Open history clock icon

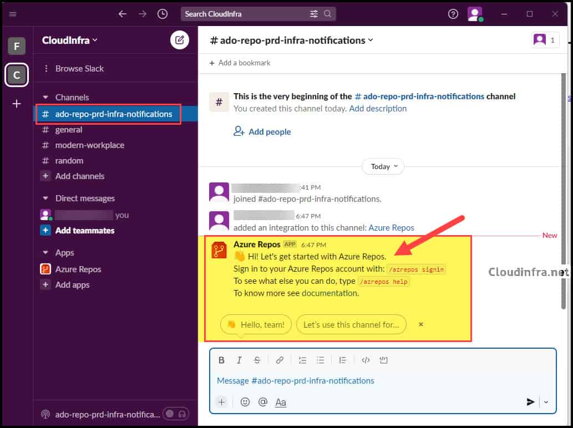(x=163, y=14)
